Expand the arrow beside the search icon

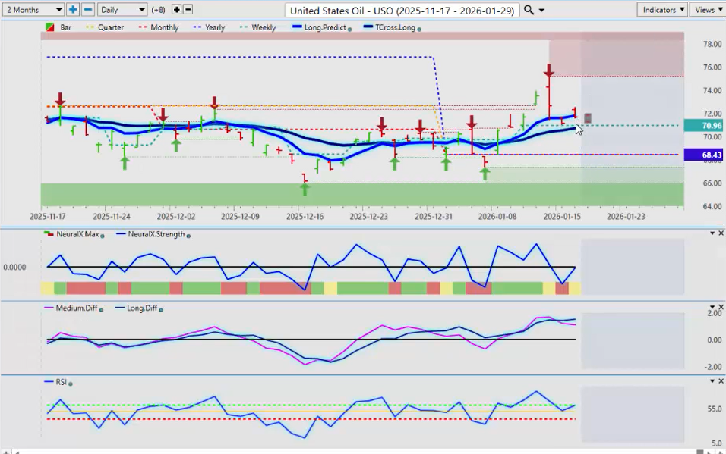pyautogui.click(x=541, y=11)
